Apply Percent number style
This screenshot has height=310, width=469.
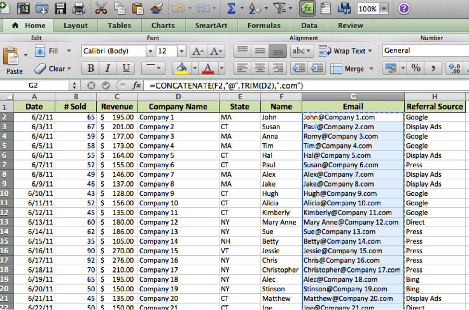coord(416,68)
